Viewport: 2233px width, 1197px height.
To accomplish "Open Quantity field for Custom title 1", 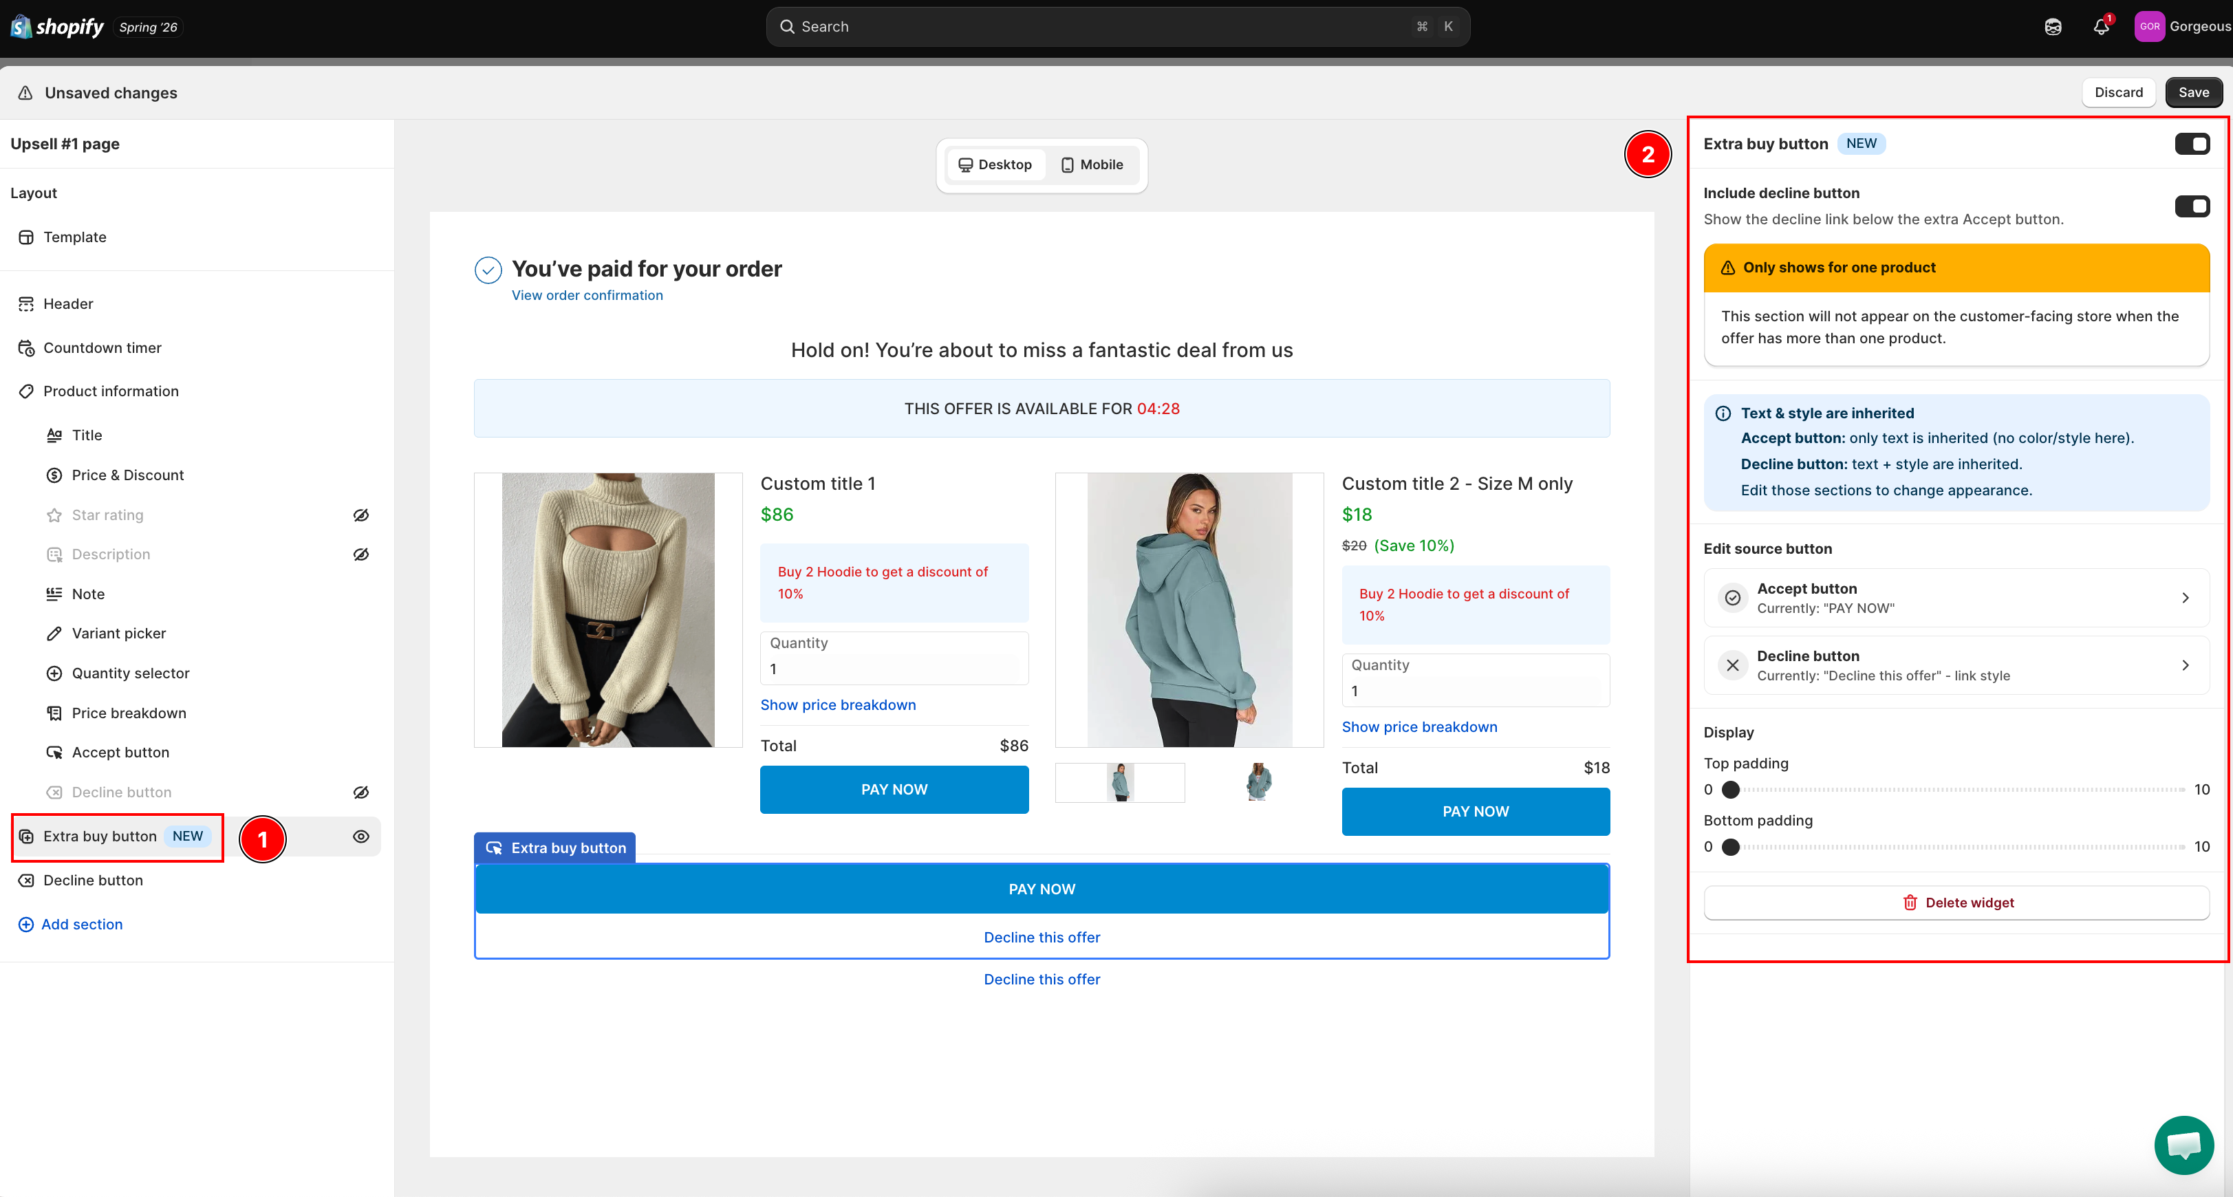I will click(894, 658).
